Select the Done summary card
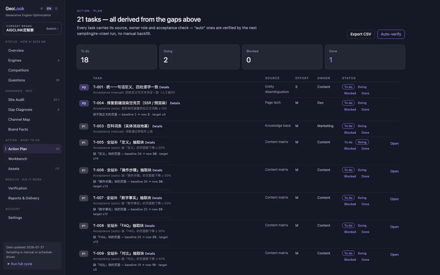 [x=365, y=57]
